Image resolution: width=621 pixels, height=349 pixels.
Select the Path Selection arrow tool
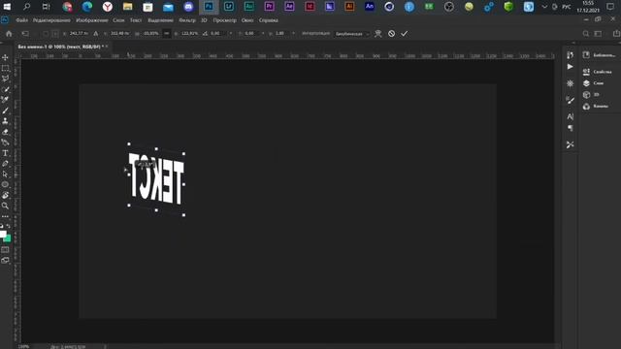(x=5, y=174)
